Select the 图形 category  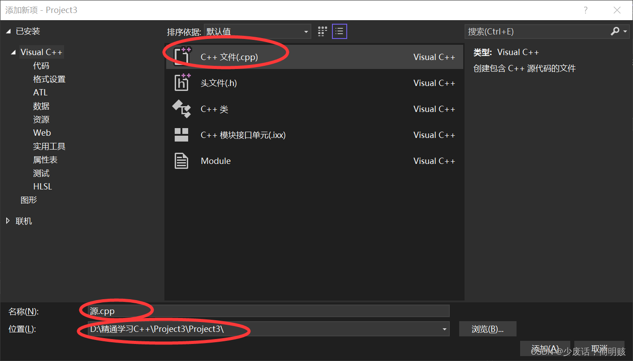pos(29,200)
